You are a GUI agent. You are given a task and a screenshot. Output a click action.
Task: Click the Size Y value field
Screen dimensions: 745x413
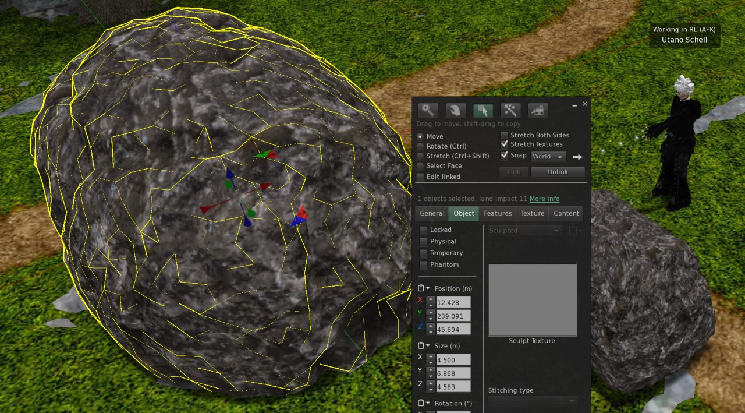[453, 373]
